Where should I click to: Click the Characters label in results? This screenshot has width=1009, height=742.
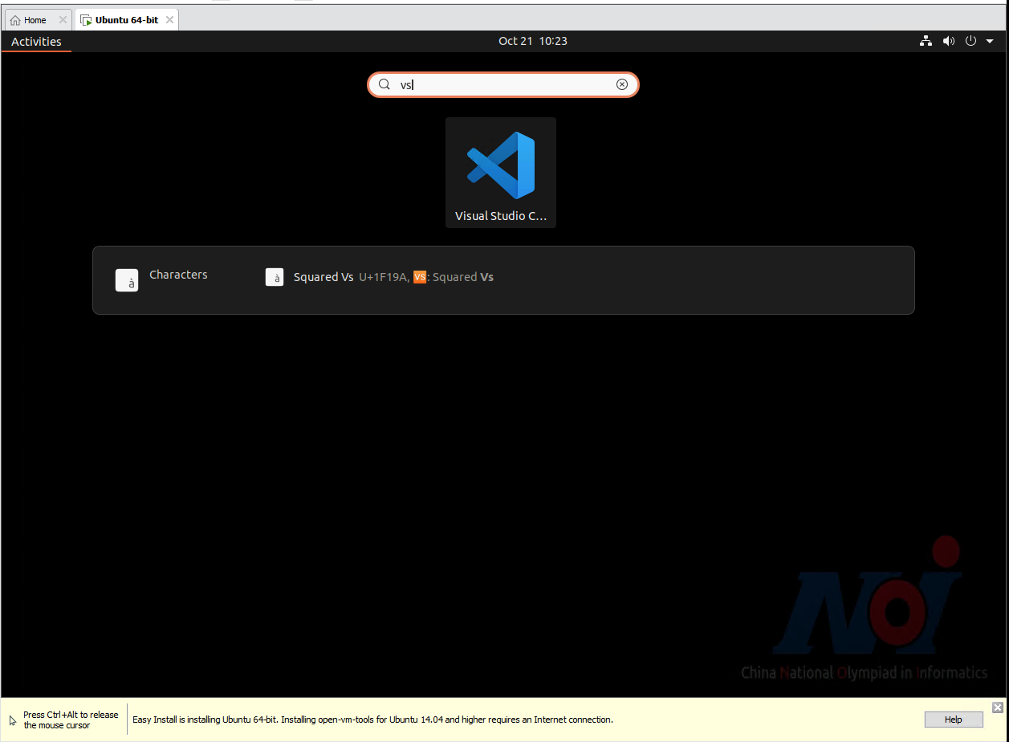tap(178, 275)
